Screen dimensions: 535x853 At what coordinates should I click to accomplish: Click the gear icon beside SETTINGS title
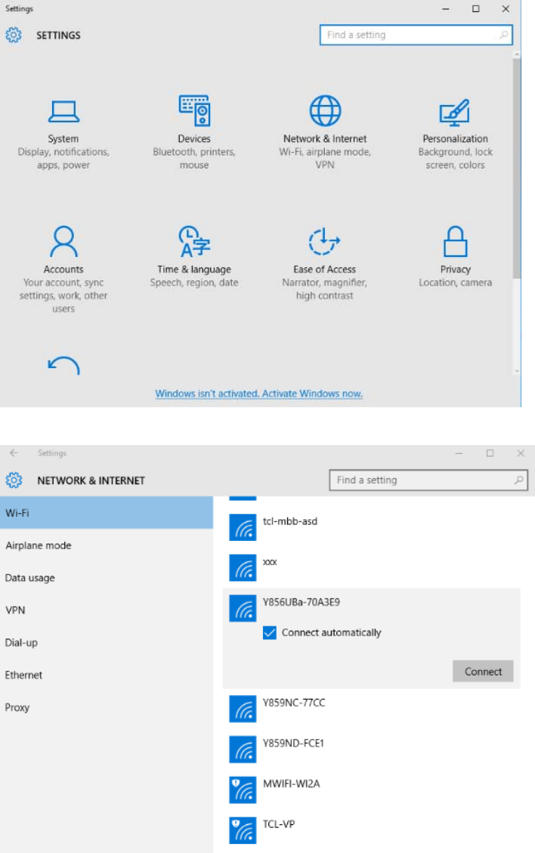[14, 36]
